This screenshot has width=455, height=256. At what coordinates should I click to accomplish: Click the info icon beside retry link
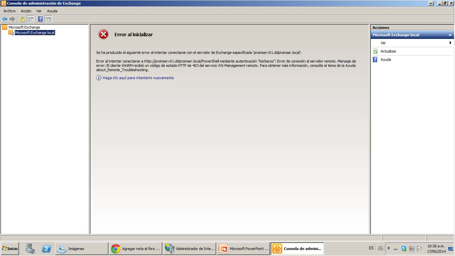99,78
